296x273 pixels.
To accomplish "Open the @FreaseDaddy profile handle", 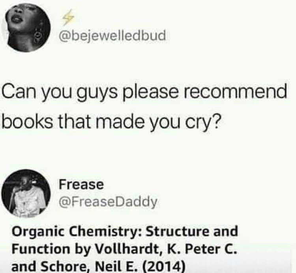I will coord(108,202).
